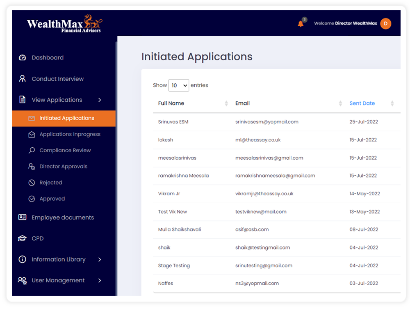
Task: Click email vikramjr@theassay.co.uk
Action: coord(264,194)
